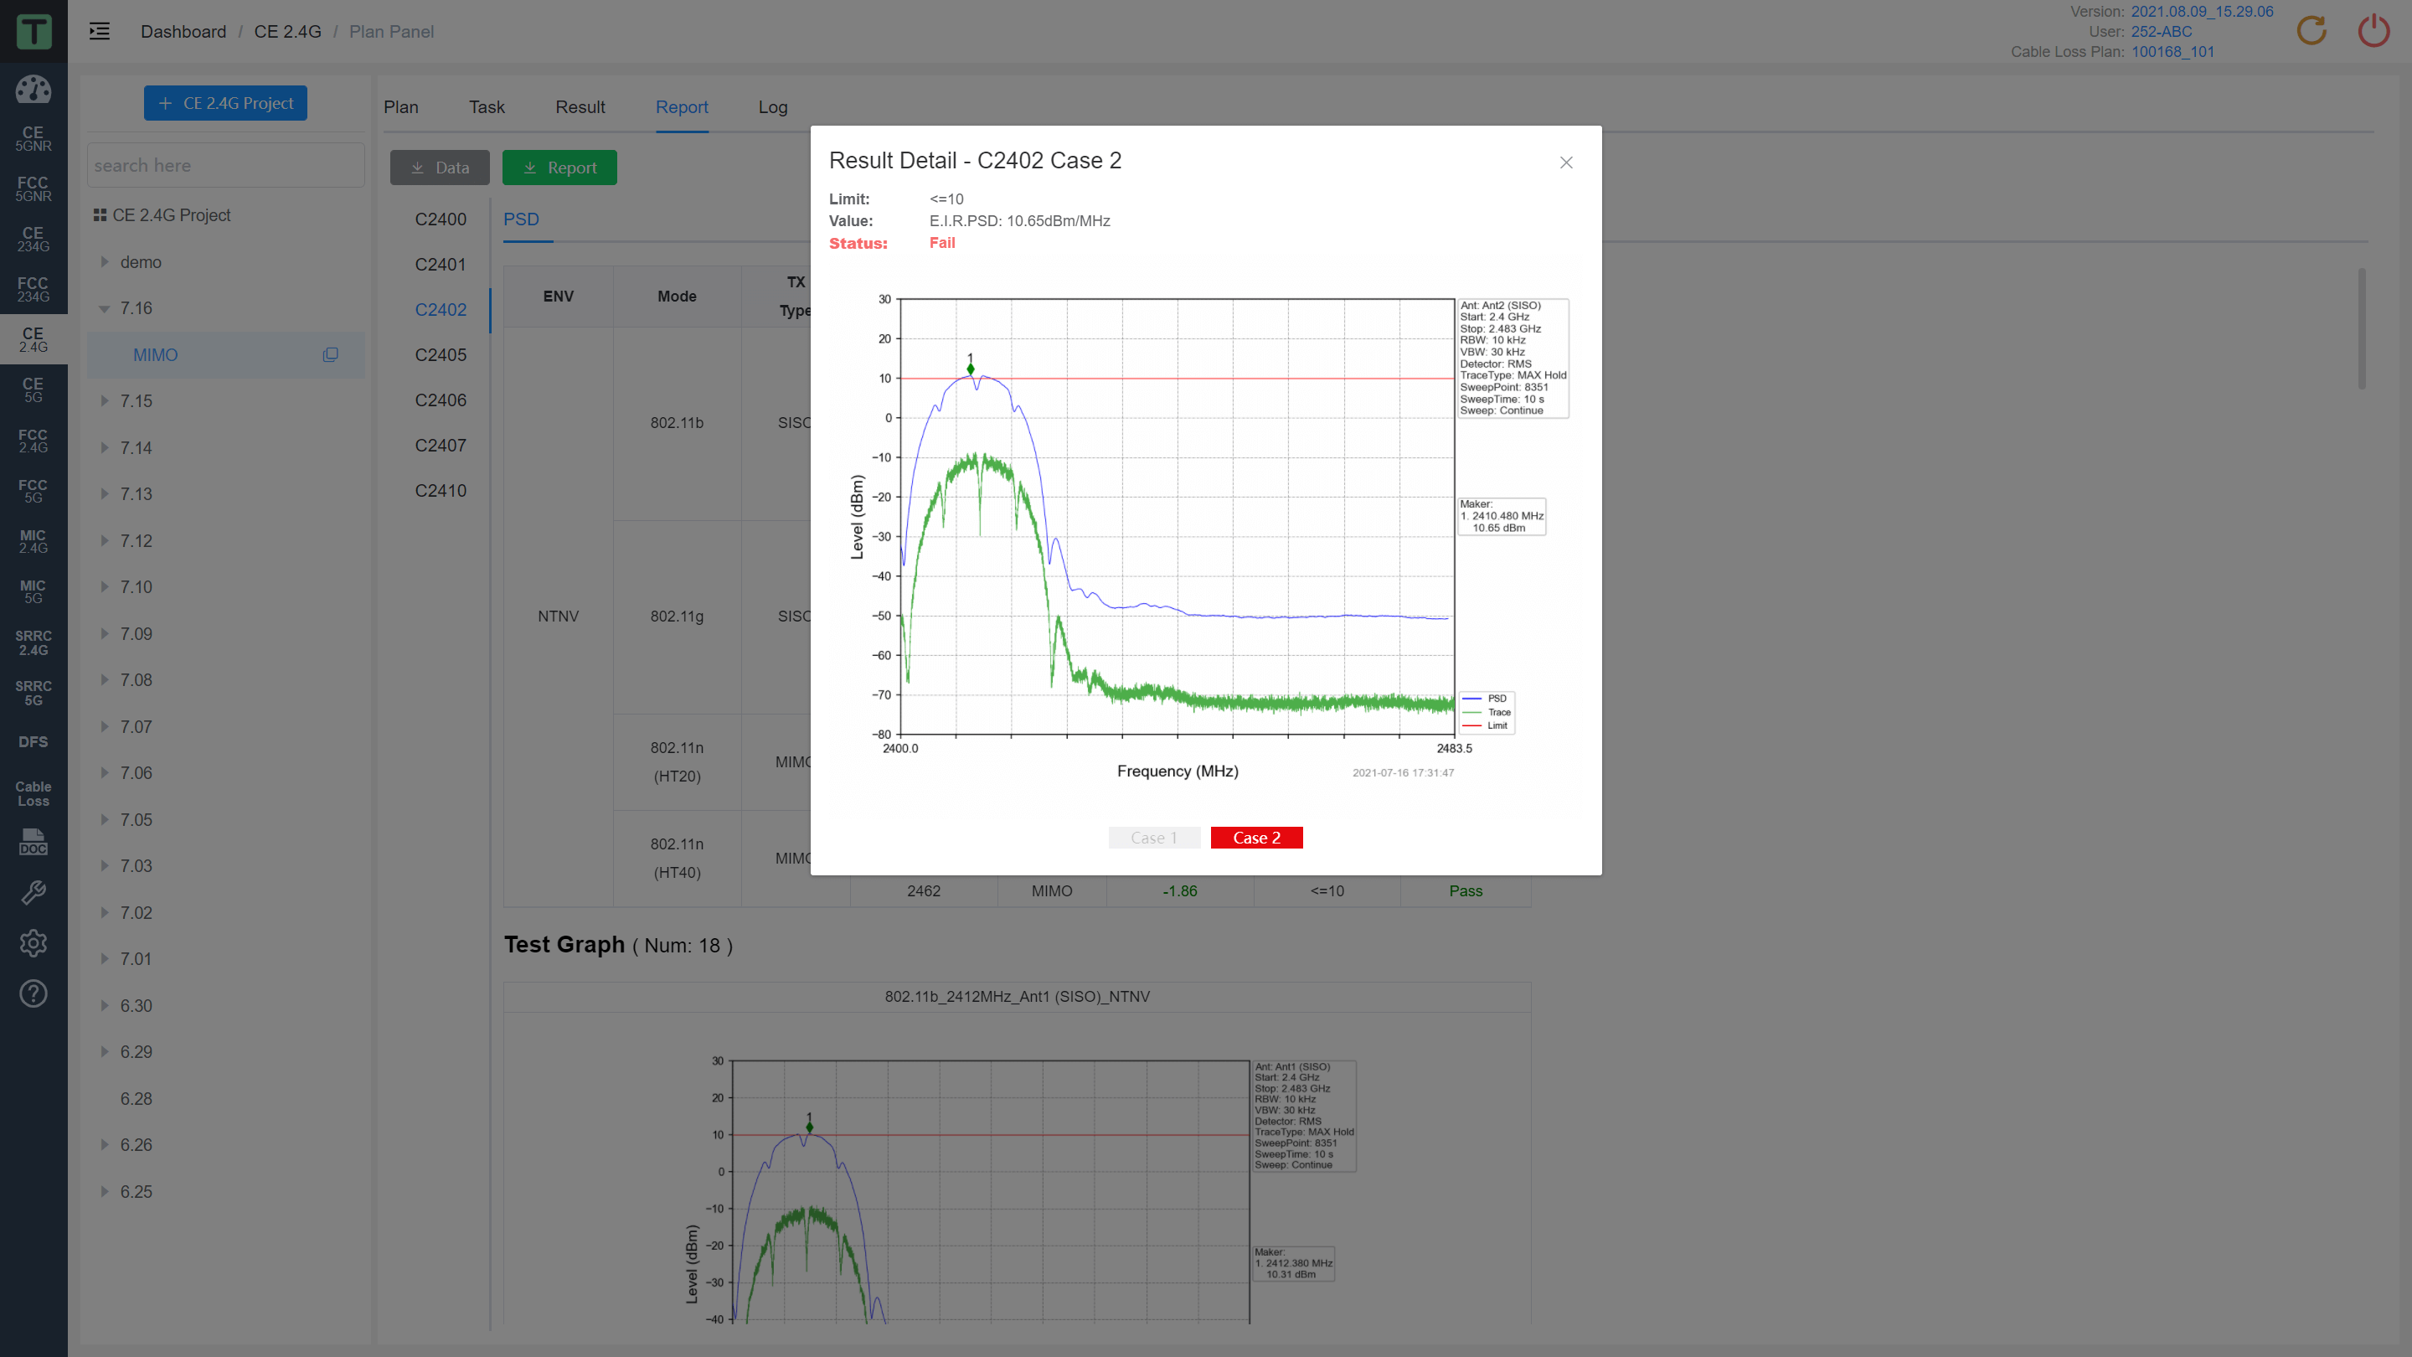Select test case C2405

441,355
